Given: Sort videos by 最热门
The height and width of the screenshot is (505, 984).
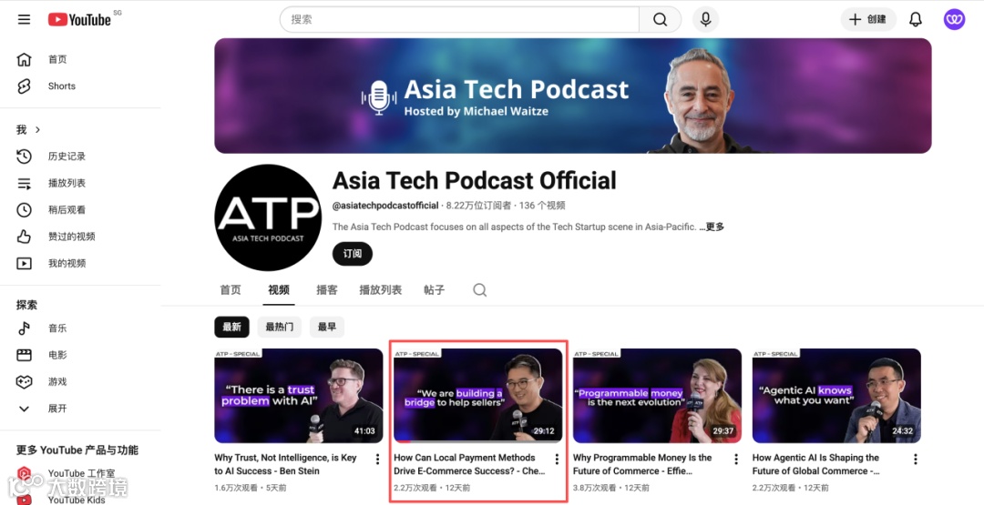Looking at the screenshot, I should click(x=280, y=327).
